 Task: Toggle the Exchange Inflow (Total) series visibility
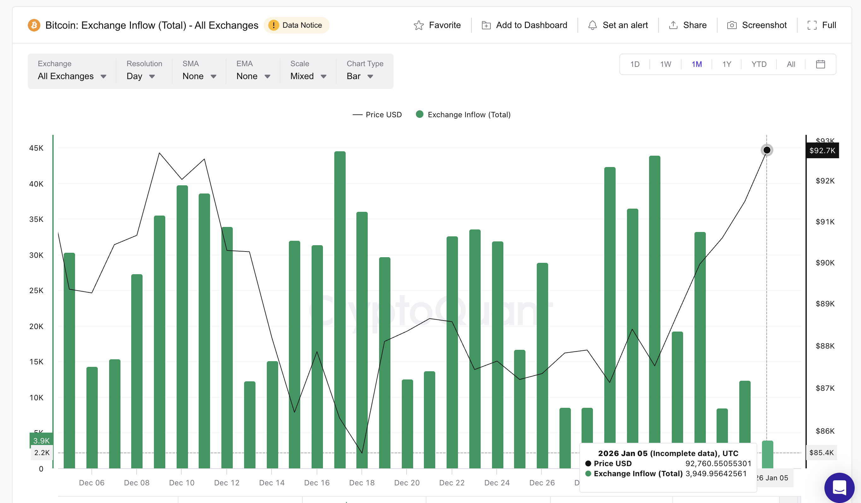pos(463,114)
